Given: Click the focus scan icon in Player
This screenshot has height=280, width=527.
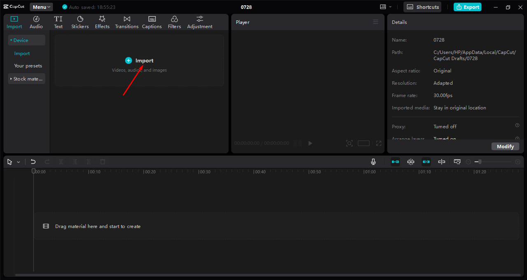Looking at the screenshot, I should [349, 143].
